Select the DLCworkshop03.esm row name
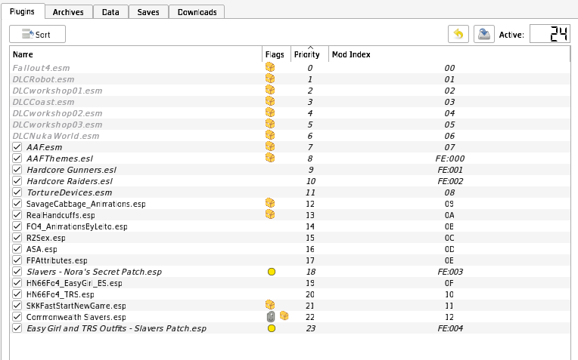Image resolution: width=578 pixels, height=360 pixels. click(57, 125)
